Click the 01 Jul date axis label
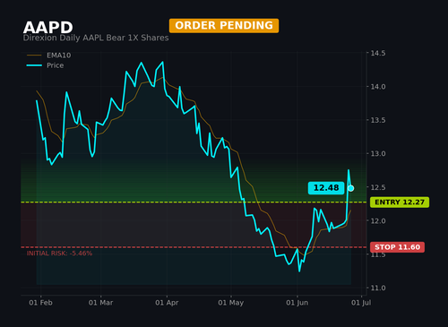The image size is (448, 327). tap(361, 303)
